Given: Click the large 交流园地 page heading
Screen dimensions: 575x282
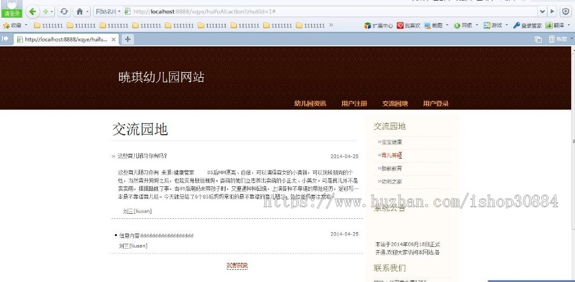Looking at the screenshot, I should click(x=140, y=130).
